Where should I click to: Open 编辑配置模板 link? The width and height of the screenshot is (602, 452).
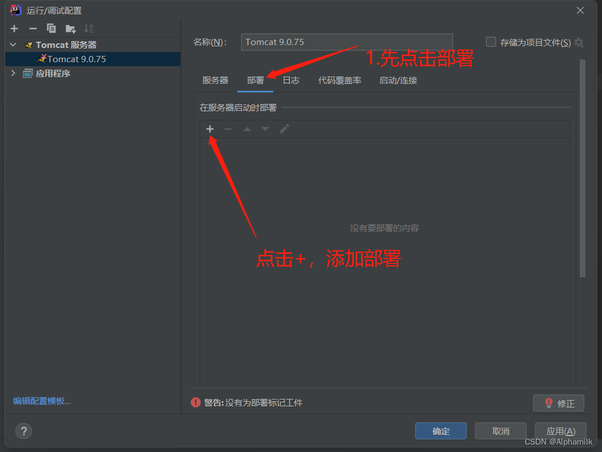click(42, 401)
